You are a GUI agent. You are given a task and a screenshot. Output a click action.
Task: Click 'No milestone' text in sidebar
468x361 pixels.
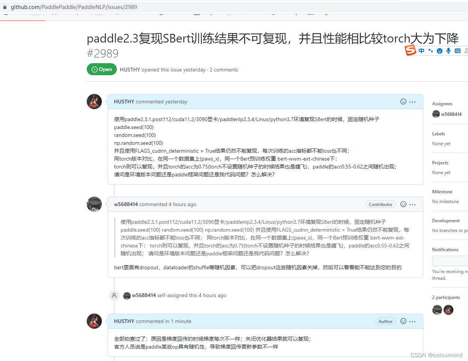click(445, 202)
